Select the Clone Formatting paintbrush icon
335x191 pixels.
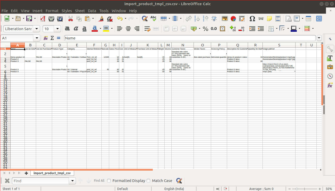(x=101, y=19)
